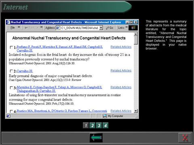
Task: Open the File menu
Action: tap(13, 28)
